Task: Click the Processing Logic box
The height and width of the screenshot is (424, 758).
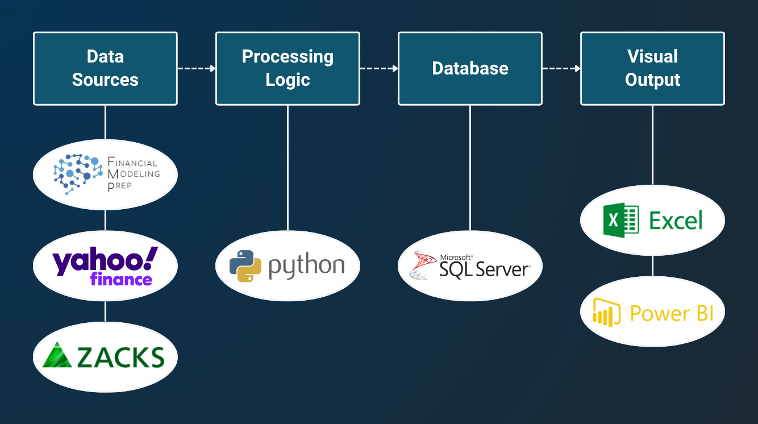Action: click(288, 68)
